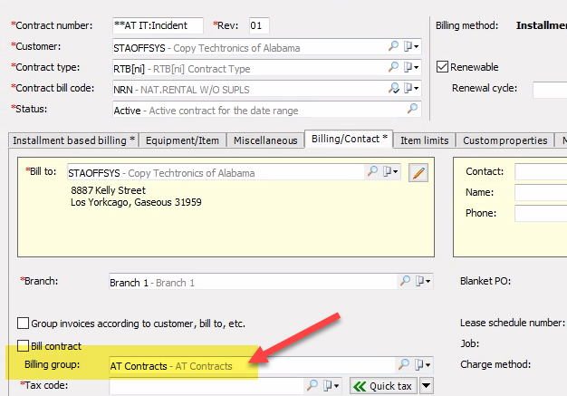Click the Rev input field
This screenshot has width=567, height=396.
(x=259, y=25)
